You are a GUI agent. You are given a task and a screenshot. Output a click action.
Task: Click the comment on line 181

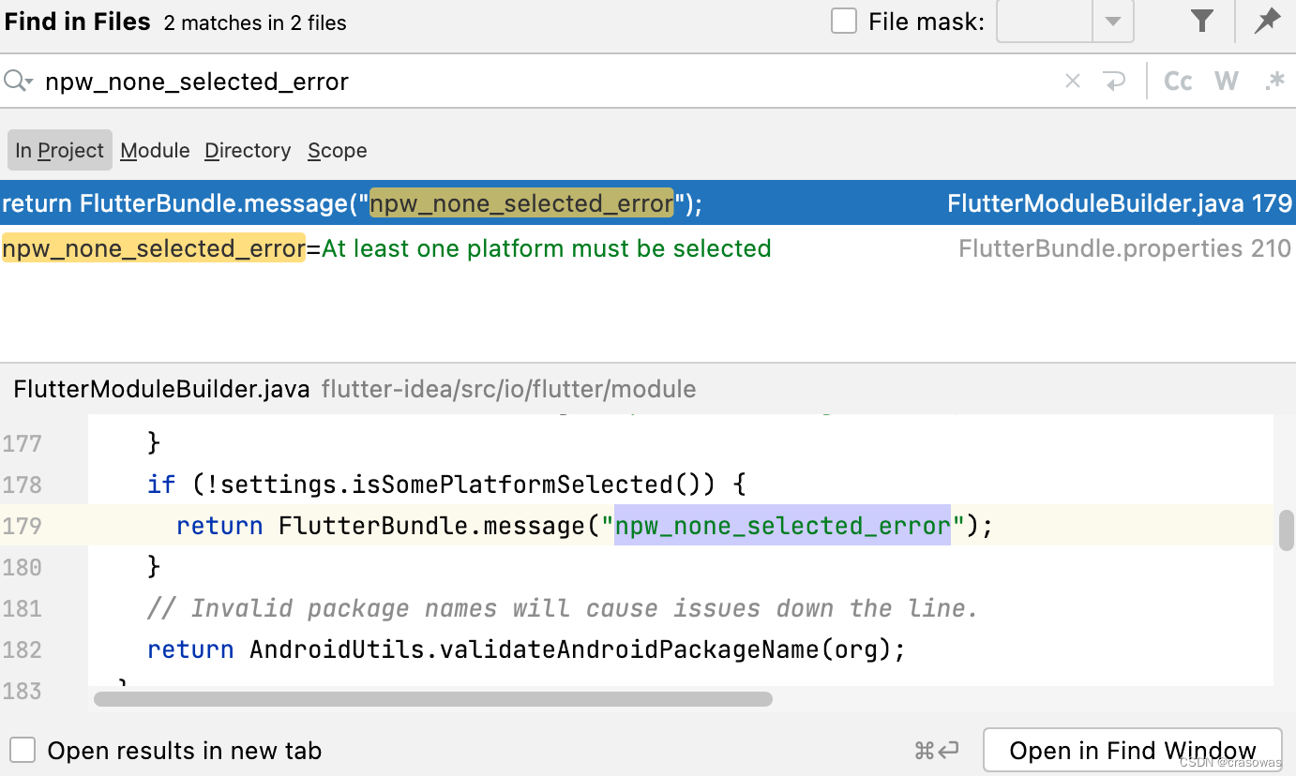pyautogui.click(x=563, y=608)
